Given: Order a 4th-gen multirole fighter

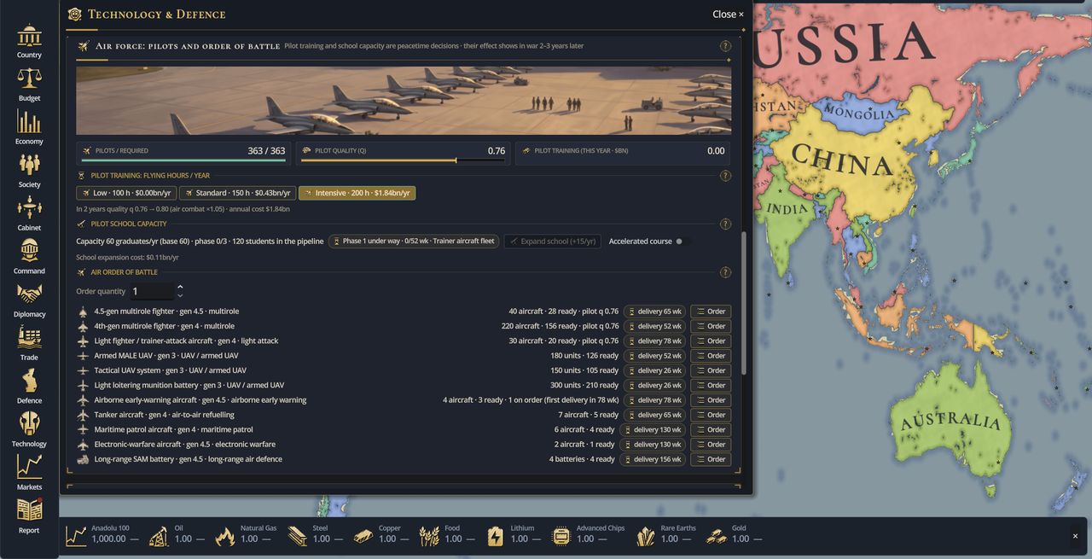Looking at the screenshot, I should coord(711,326).
